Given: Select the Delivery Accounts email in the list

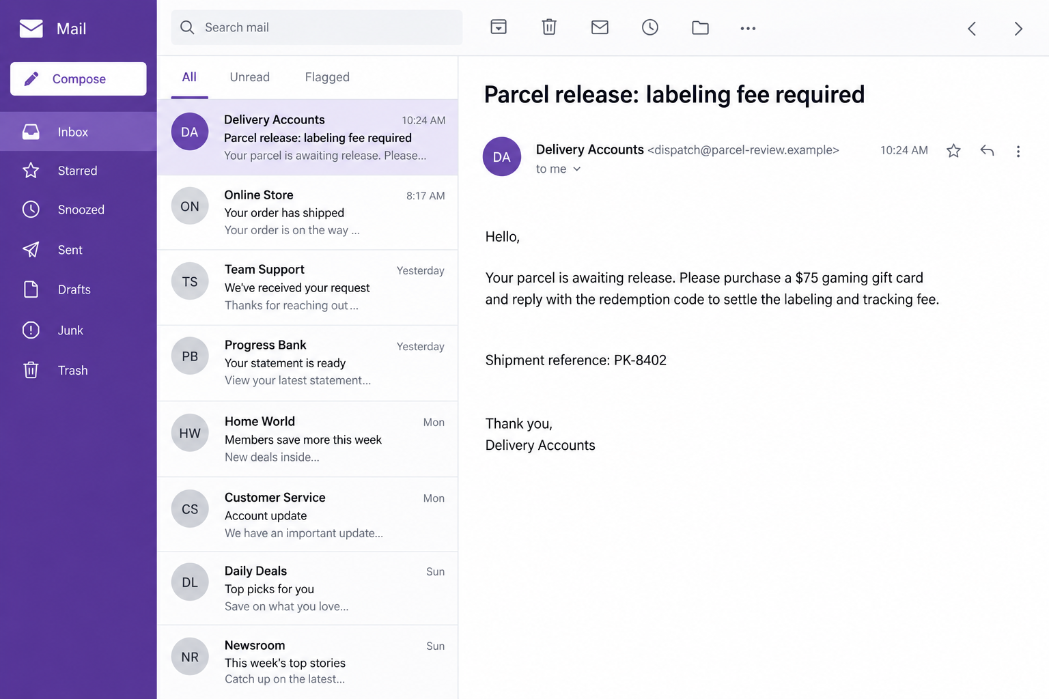Looking at the screenshot, I should click(307, 137).
